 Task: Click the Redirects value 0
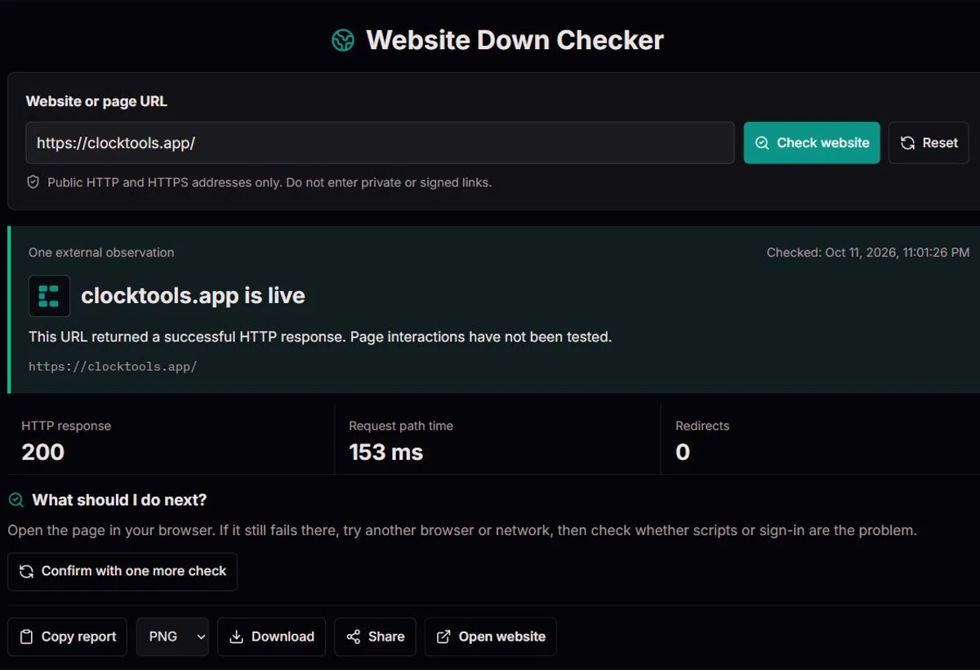pos(683,452)
